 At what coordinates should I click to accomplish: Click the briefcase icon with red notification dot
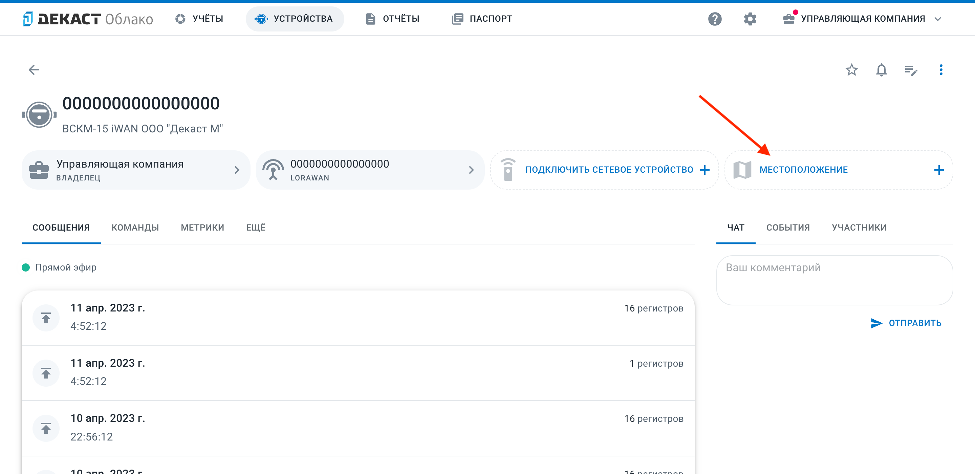(x=789, y=19)
